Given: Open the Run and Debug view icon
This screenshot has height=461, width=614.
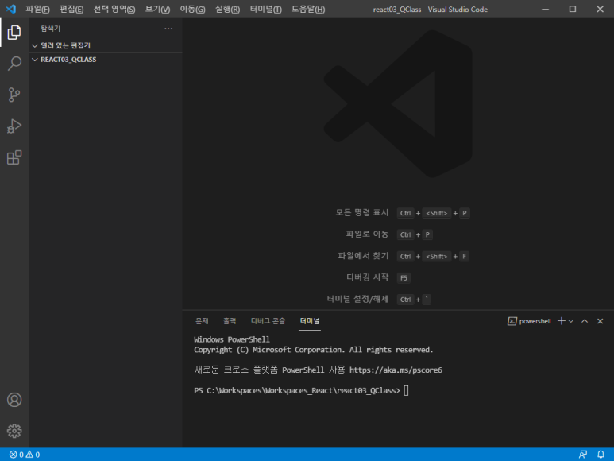Looking at the screenshot, I should pyautogui.click(x=14, y=126).
